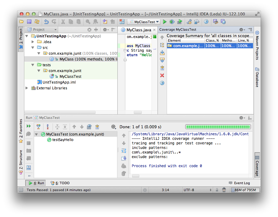Click Scroll from Source crosshair icon
Screen dimensions: 278x217
tap(89, 30)
